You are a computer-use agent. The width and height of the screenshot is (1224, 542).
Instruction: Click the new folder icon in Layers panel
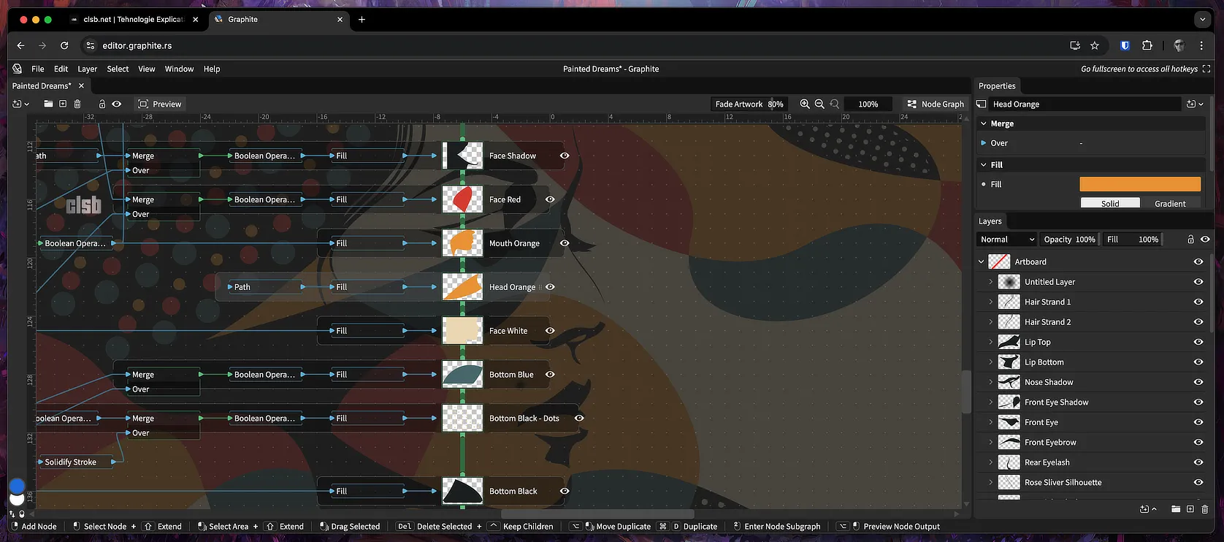(x=1176, y=509)
